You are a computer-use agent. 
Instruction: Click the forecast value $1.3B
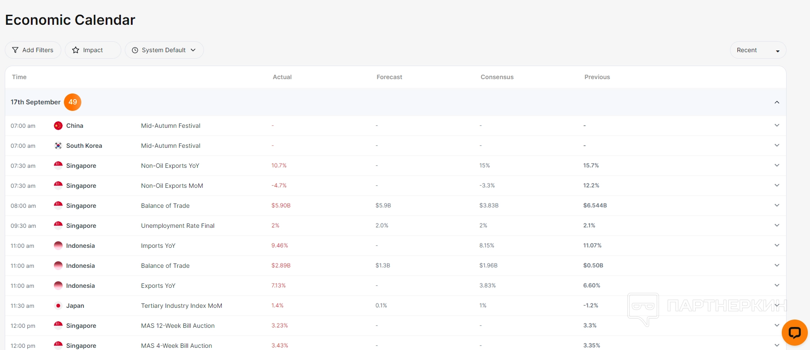[383, 266]
